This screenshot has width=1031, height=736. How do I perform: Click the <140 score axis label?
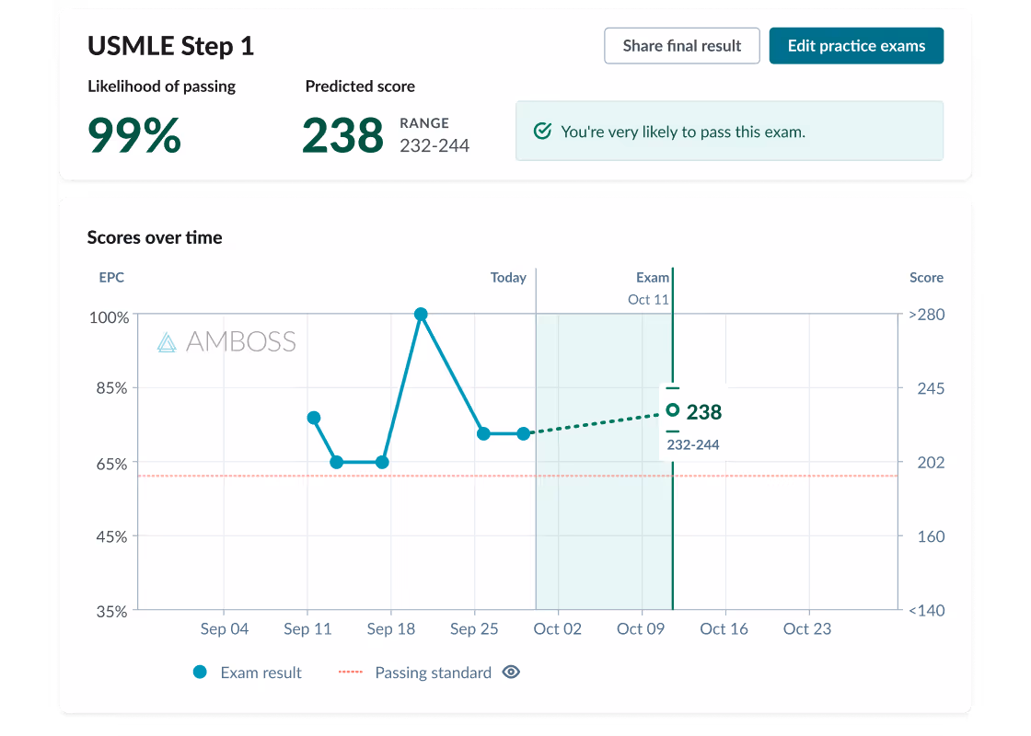[x=927, y=611]
